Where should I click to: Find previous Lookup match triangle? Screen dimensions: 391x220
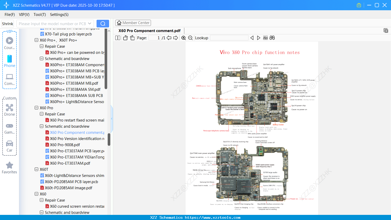[x=252, y=38]
